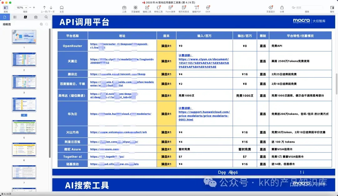The height and width of the screenshot is (196, 338).
Task: Click the document vertical scrollbar
Action: coord(336,84)
